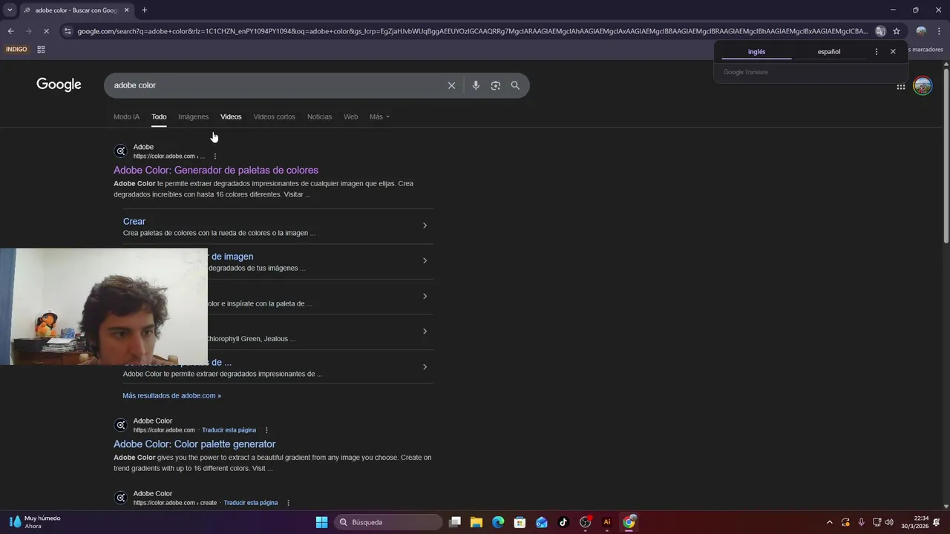950x534 pixels.
Task: Expand the Más search filter dropdown
Action: (379, 116)
